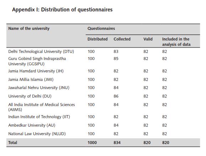This screenshot has height=156, width=206.
Task: Select the total collected value 834
Action: 117,143
